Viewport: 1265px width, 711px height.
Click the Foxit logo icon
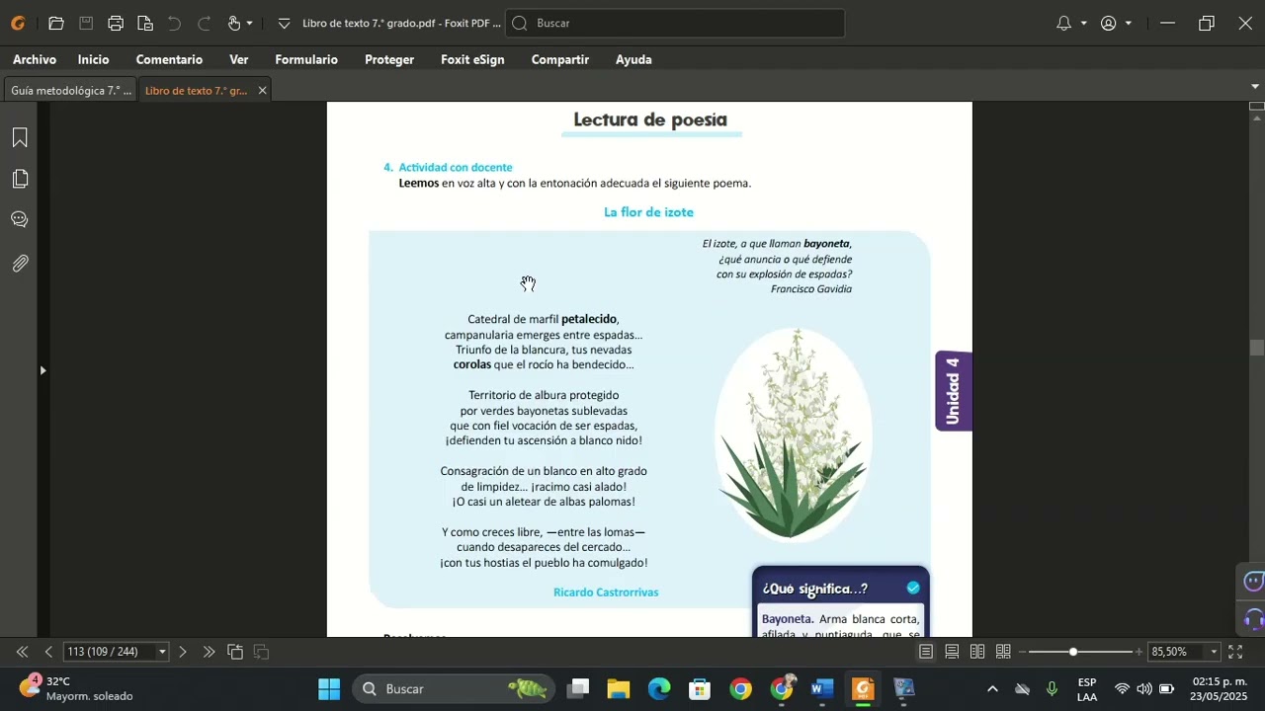[x=18, y=23]
